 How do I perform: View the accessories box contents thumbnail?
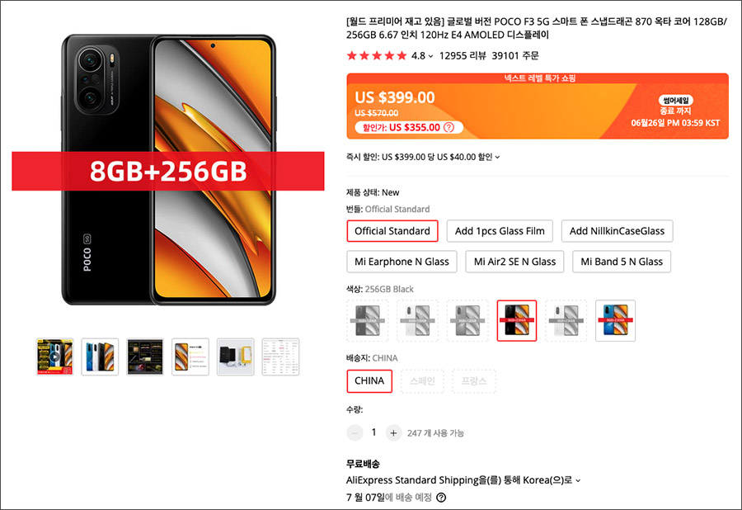pos(235,357)
